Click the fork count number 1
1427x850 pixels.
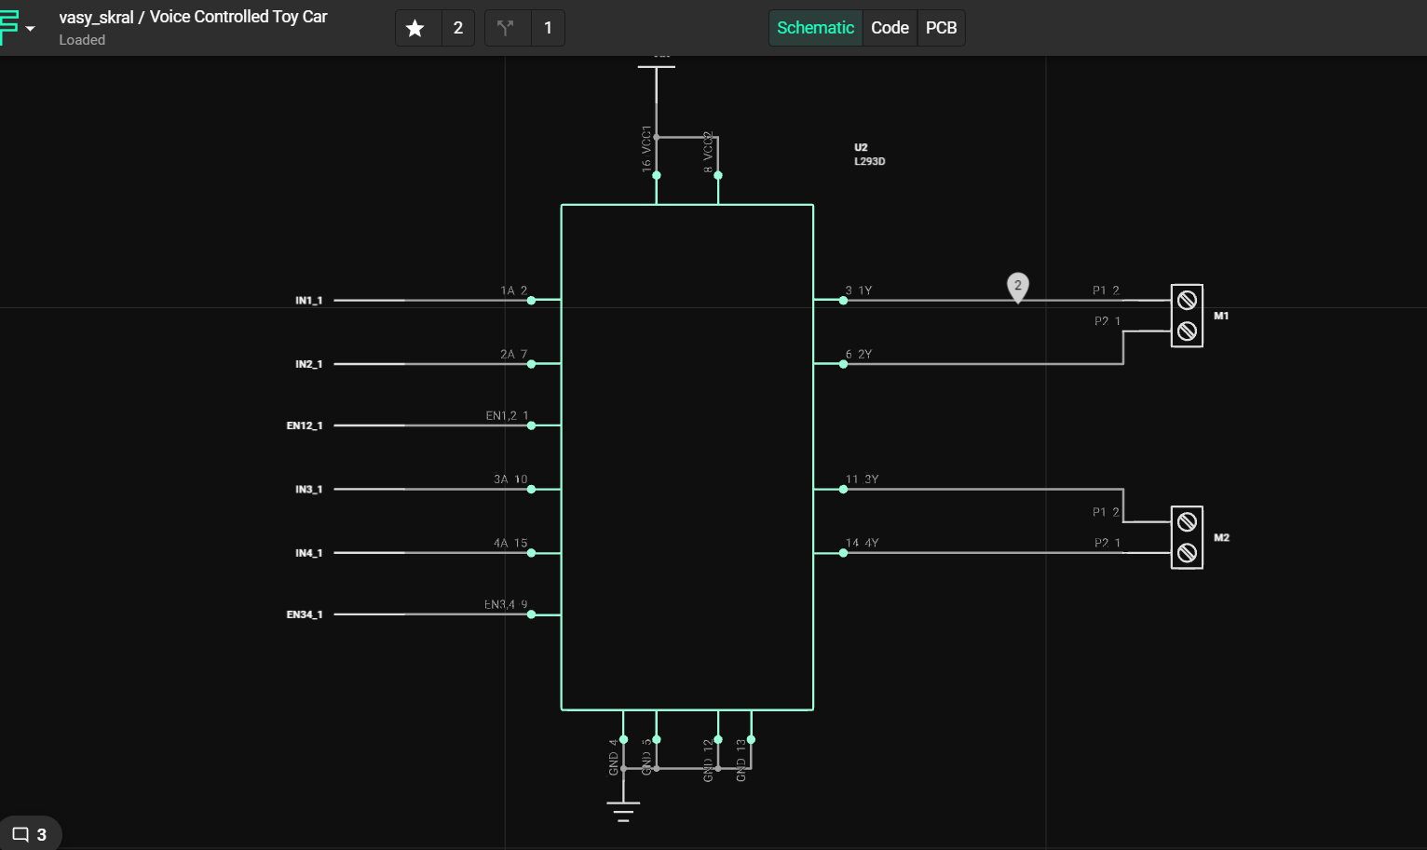coord(548,28)
